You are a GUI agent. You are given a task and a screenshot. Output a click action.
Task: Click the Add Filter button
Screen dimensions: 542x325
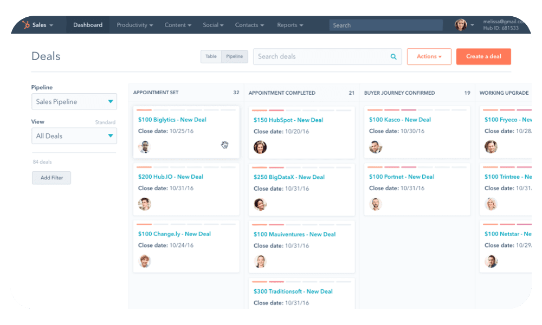[x=51, y=178]
